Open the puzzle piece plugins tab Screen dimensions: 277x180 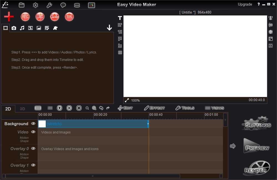55,28
